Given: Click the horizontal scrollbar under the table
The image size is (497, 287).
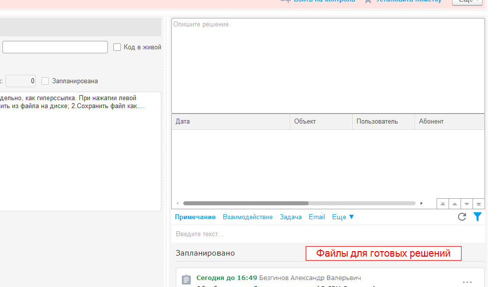Looking at the screenshot, I should tap(246, 203).
